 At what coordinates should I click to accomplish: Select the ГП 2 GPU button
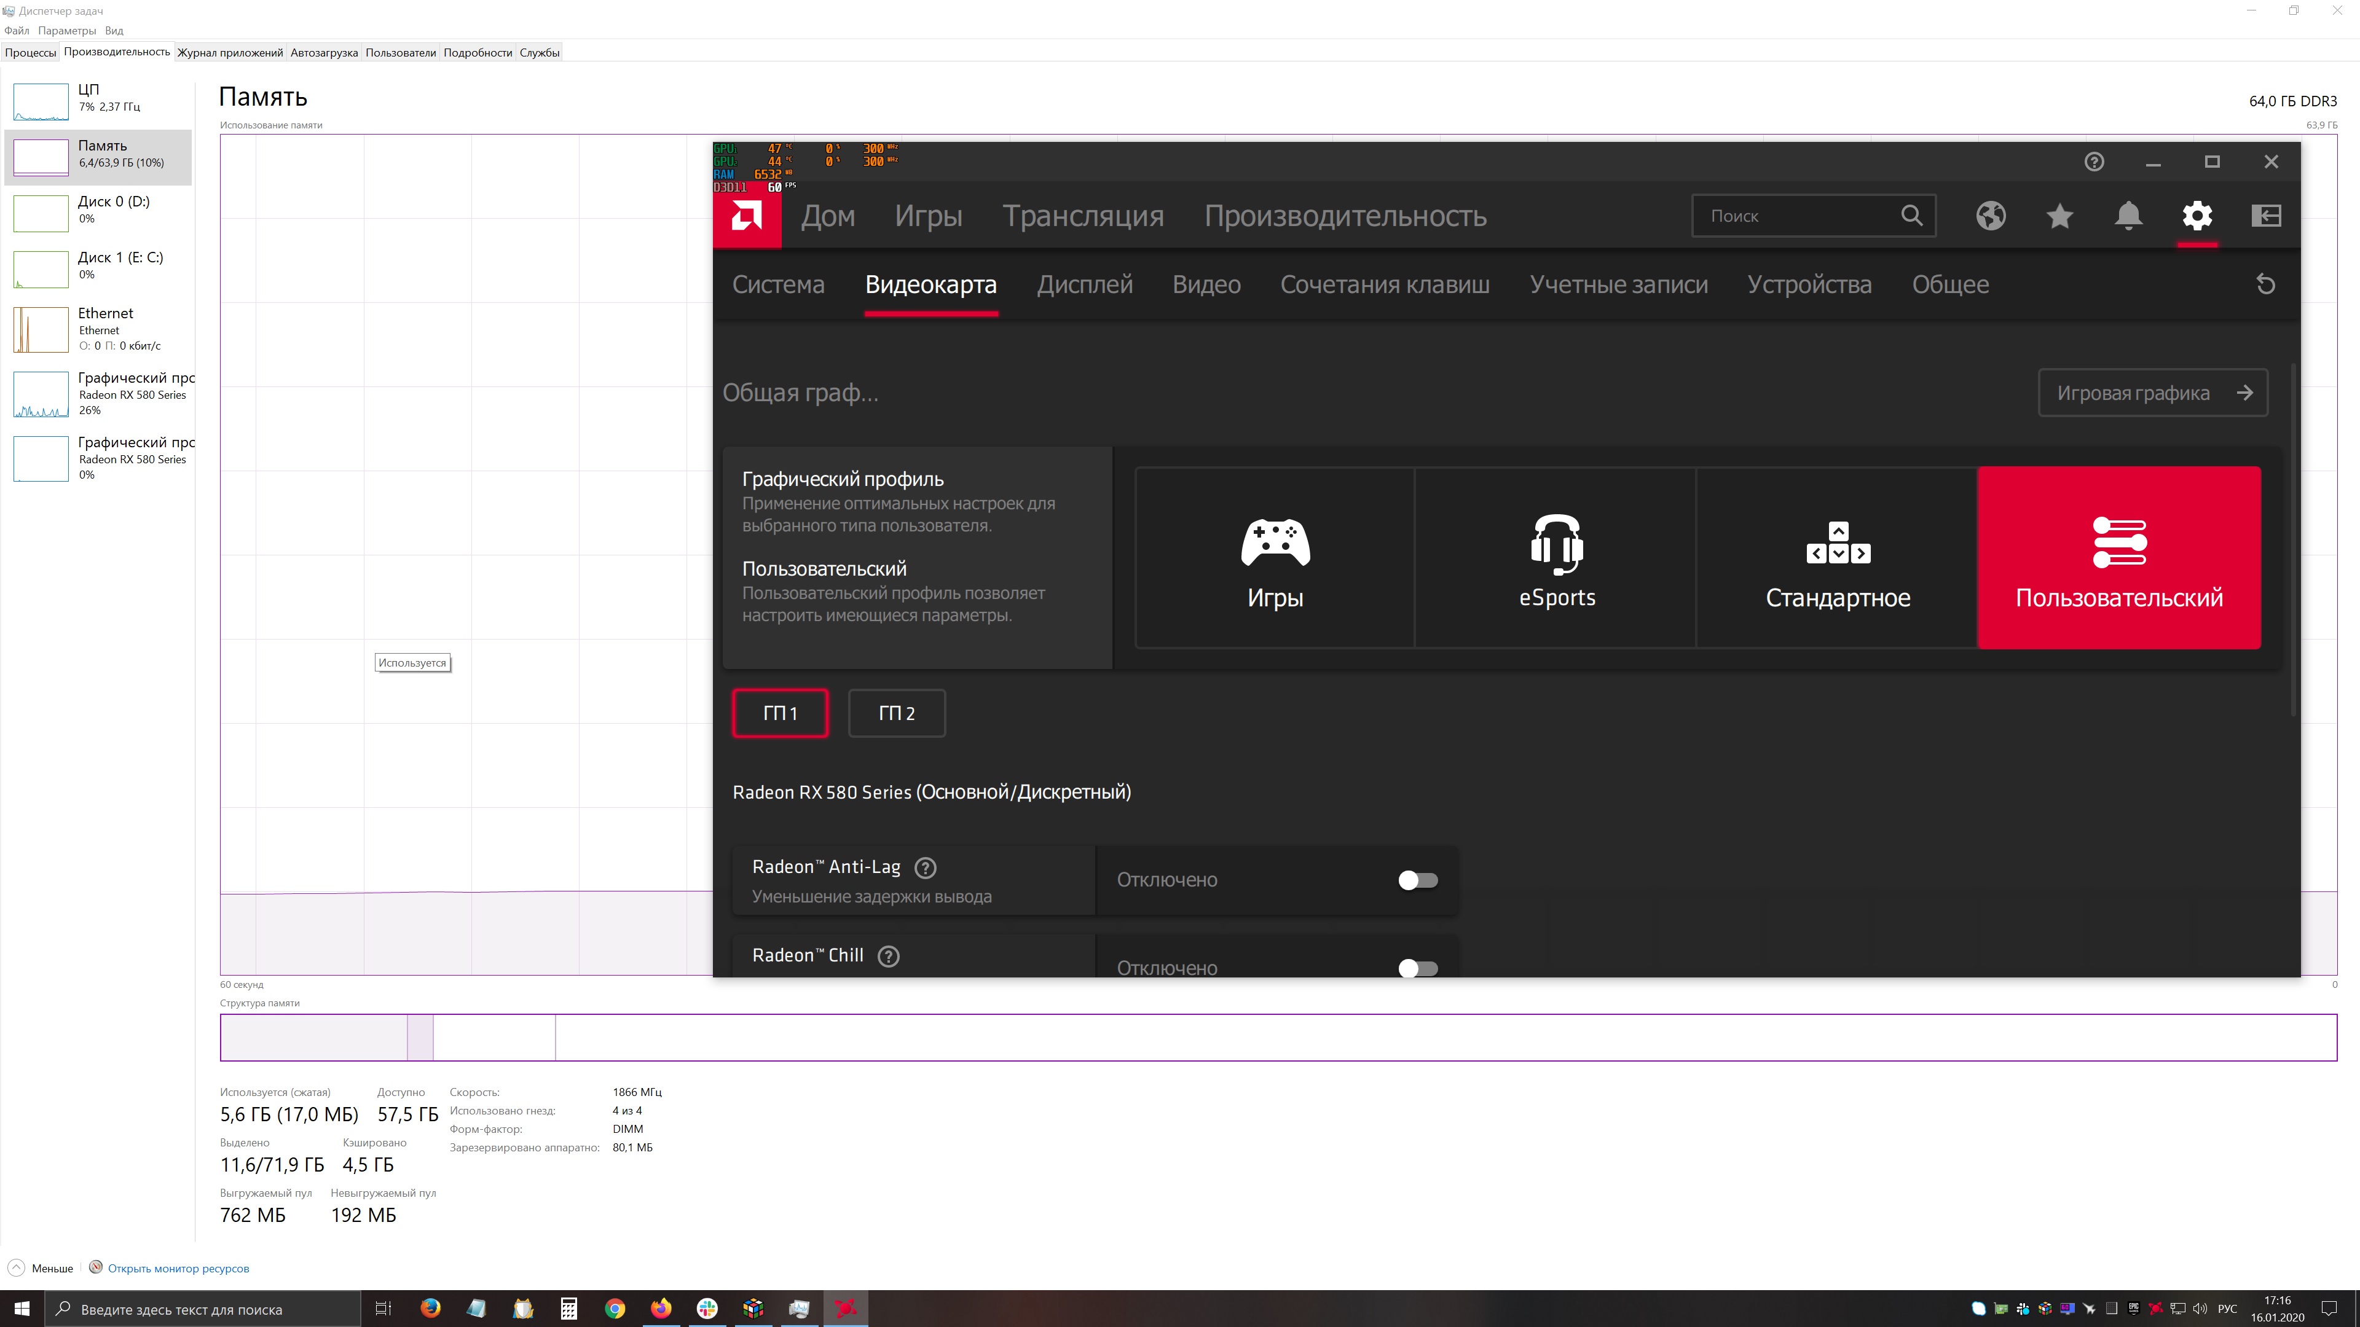click(896, 713)
